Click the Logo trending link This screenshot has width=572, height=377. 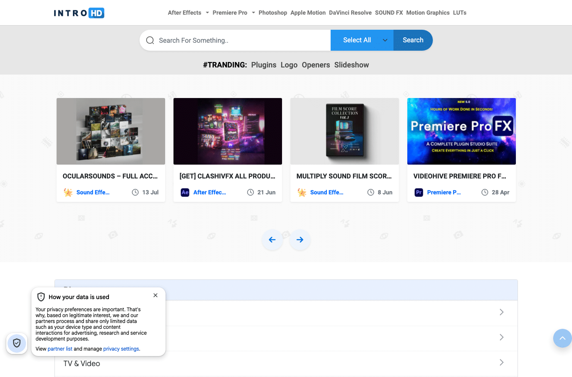pos(289,65)
